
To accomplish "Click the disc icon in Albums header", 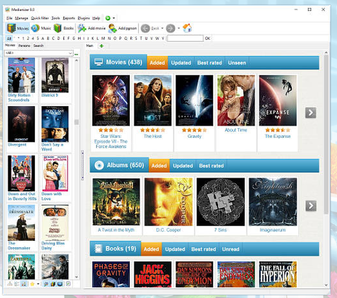I will pyautogui.click(x=99, y=165).
